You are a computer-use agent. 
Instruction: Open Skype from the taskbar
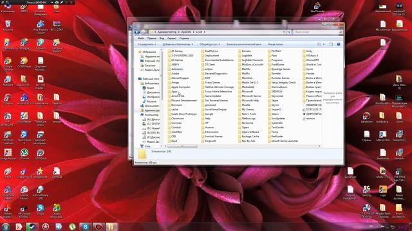point(85,227)
